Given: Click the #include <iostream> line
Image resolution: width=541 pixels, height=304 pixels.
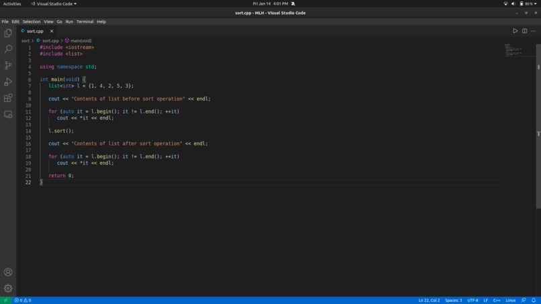Looking at the screenshot, I should point(67,47).
